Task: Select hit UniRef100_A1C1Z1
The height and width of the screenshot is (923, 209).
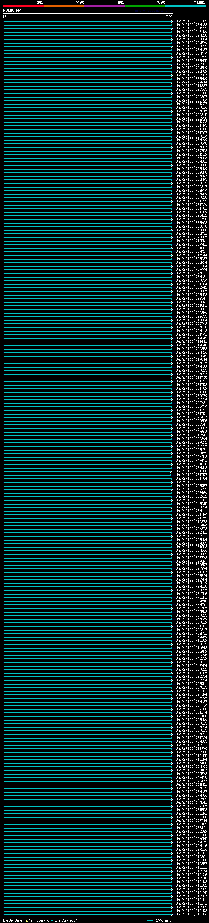Action: pyautogui.click(x=191, y=867)
